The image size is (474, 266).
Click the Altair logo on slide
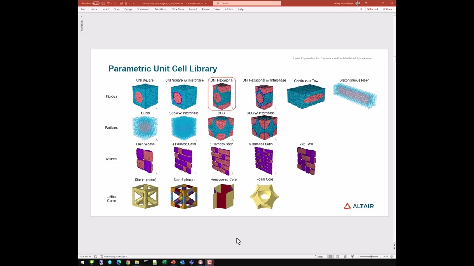point(359,206)
